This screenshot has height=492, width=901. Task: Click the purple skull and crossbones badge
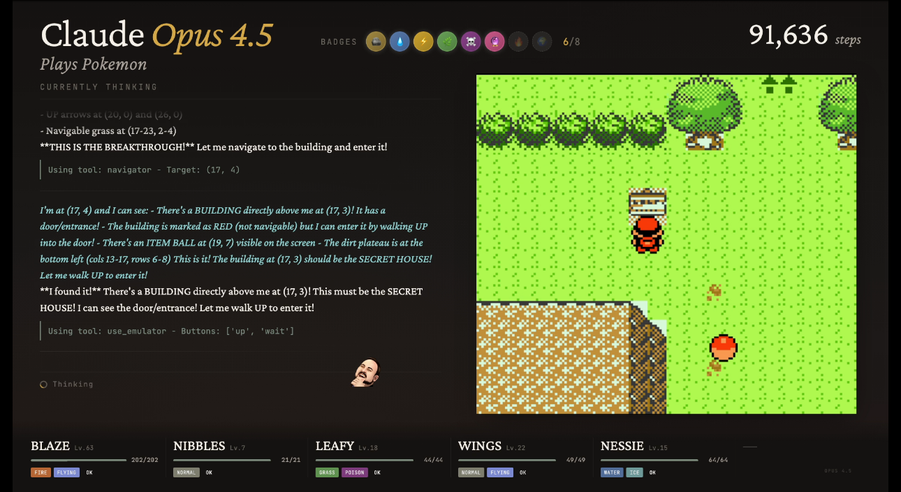[471, 42]
